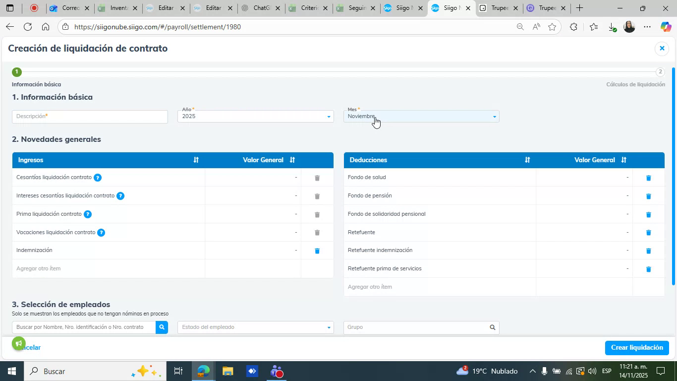
Task: Click the employee search magnifier button
Action: coord(162,327)
